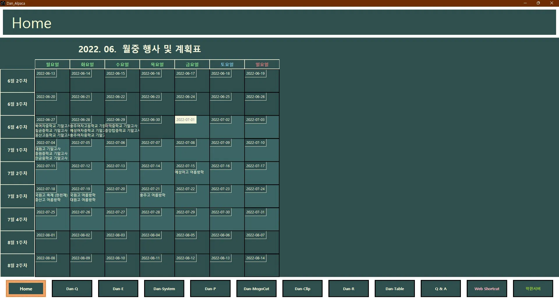Click the calendar title 월중 행사 및 계획표

(162, 49)
